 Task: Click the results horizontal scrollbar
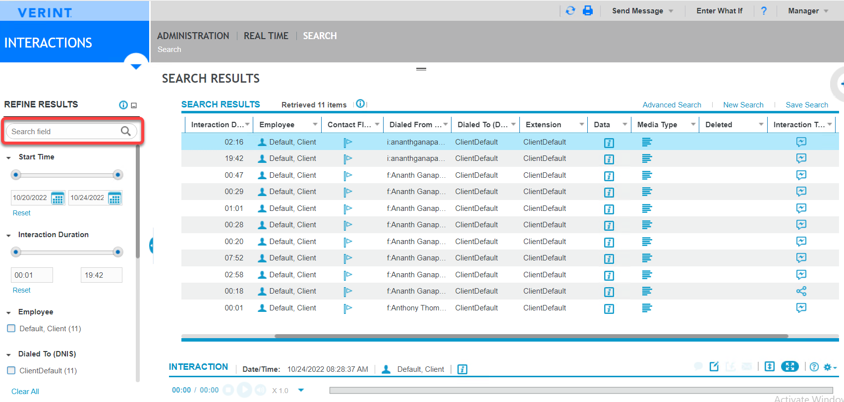point(531,336)
